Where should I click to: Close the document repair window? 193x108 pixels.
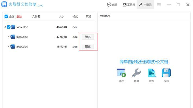[x=188, y=5]
